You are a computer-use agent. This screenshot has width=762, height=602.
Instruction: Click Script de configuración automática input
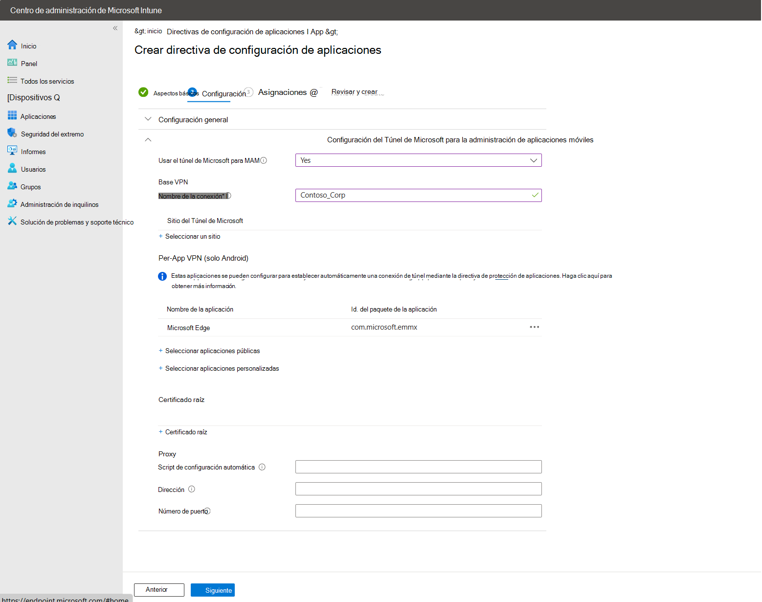point(418,467)
